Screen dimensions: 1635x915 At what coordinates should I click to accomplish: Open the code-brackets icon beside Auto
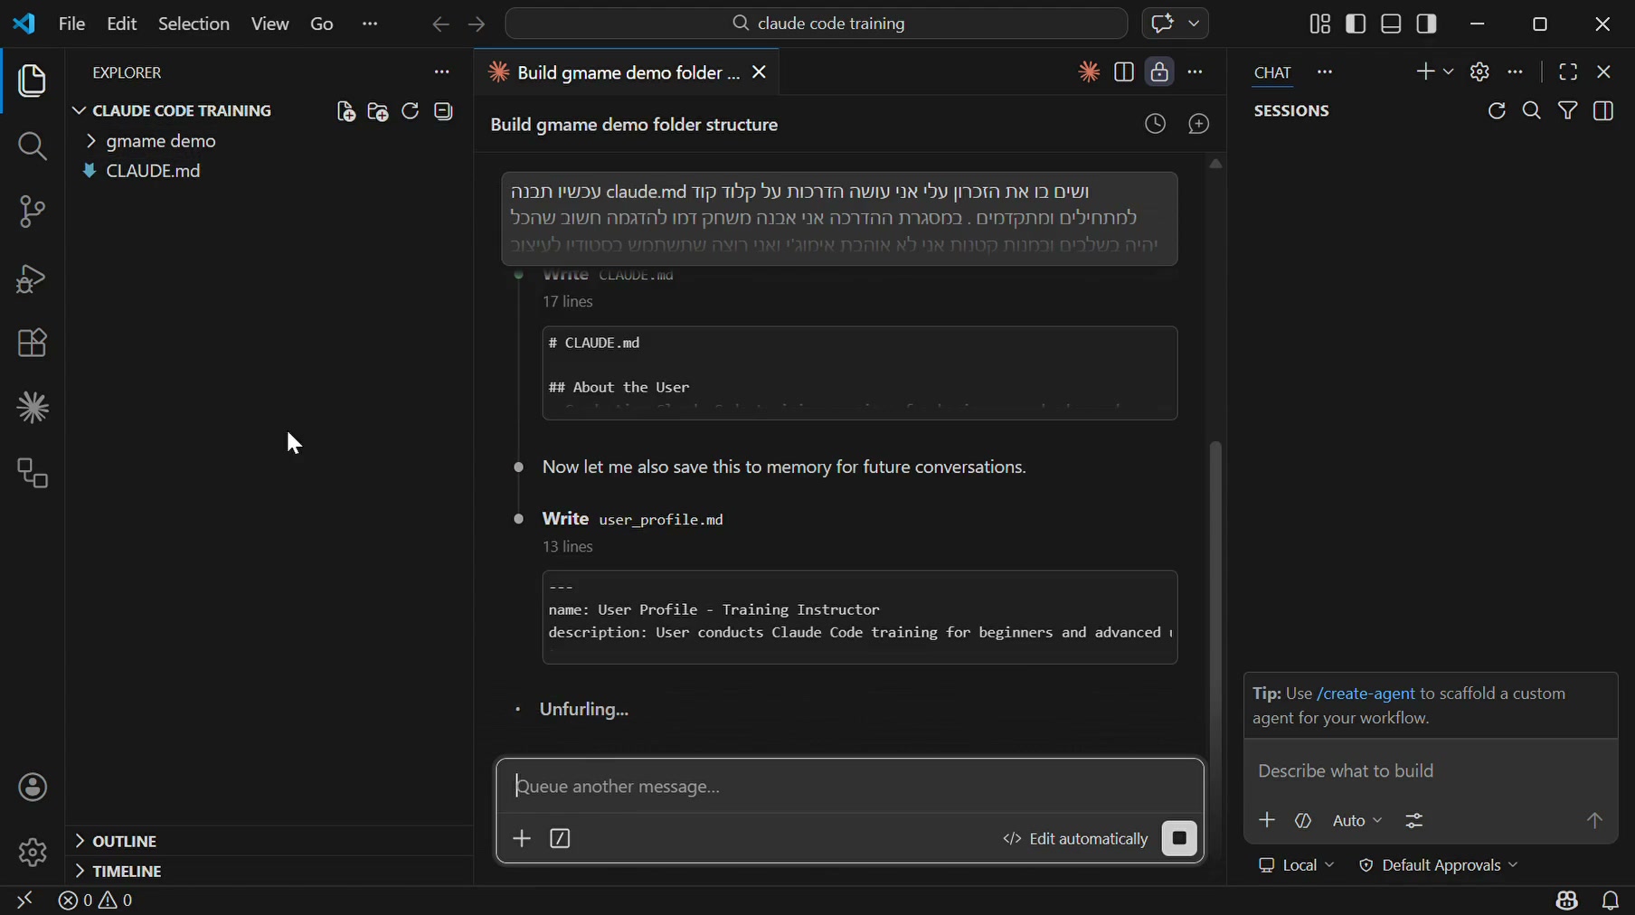tap(1303, 820)
